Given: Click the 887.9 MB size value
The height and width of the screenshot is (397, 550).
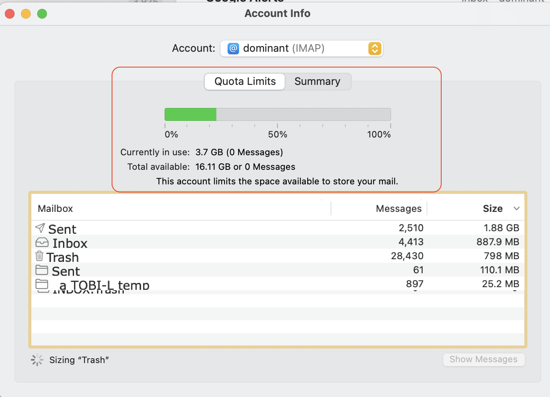Looking at the screenshot, I should [x=498, y=242].
